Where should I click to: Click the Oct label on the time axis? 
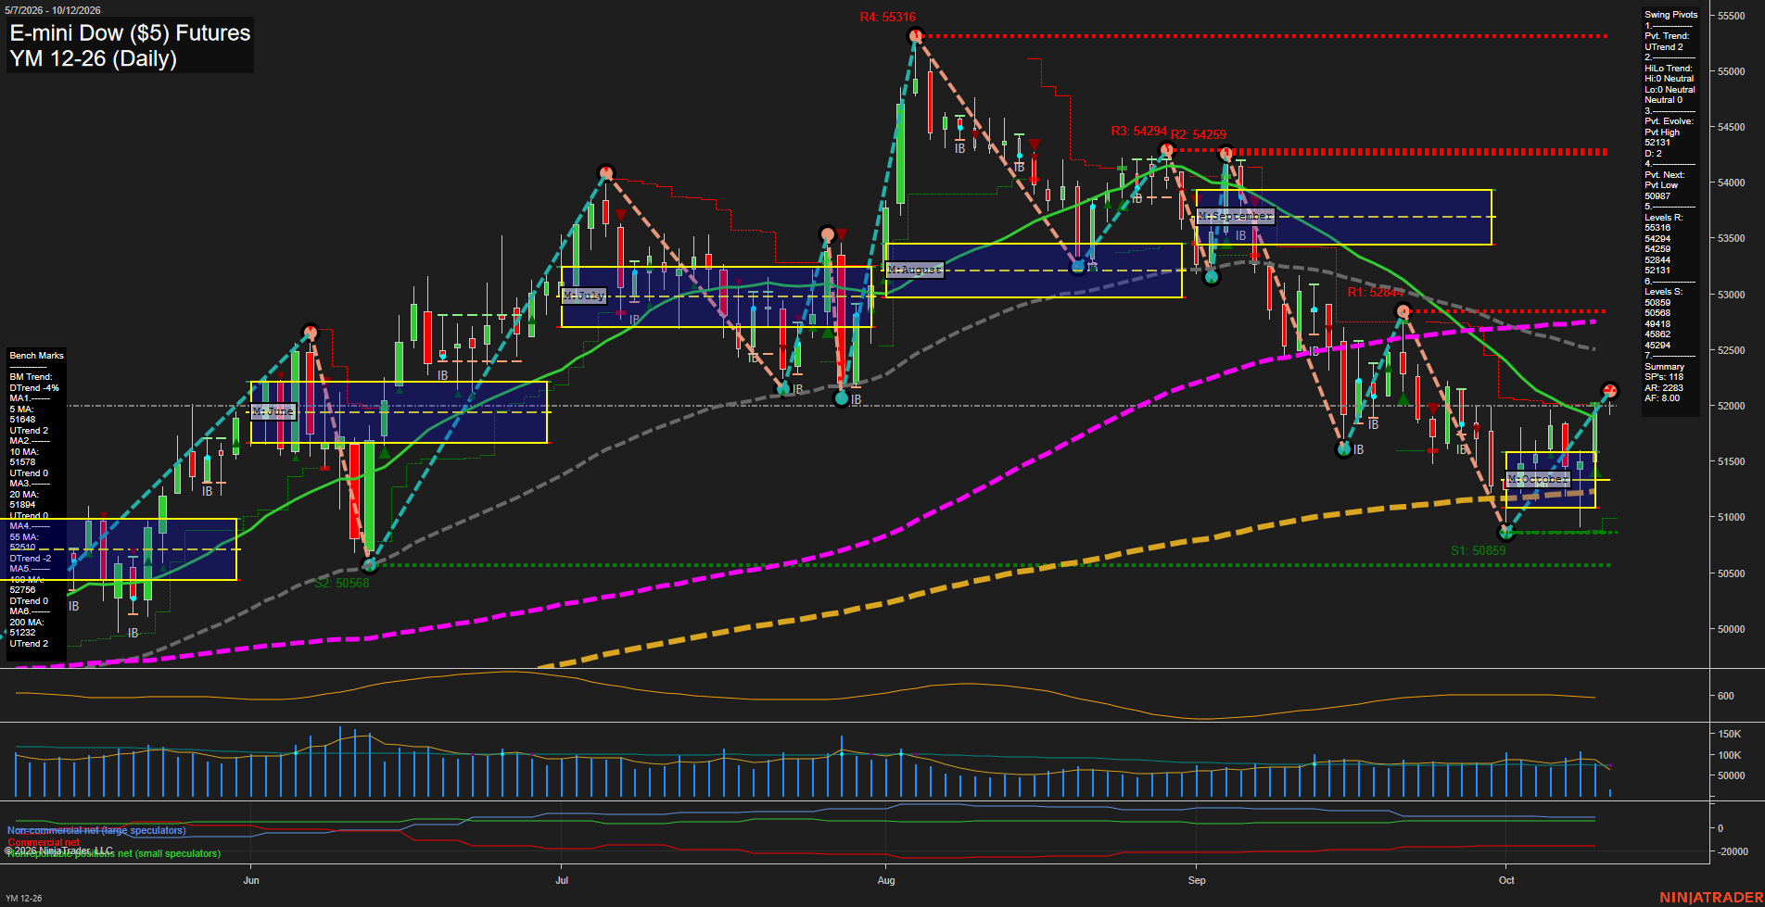coord(1506,880)
